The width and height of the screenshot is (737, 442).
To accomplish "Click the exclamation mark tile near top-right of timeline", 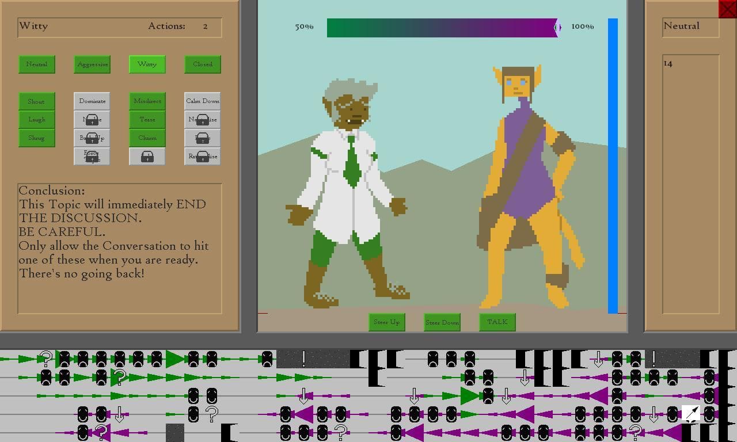I will 654,359.
